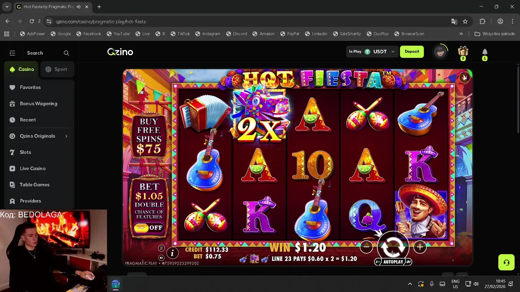Open the slot info paytable icon
Screen dimensions: 520x292
click(x=172, y=253)
